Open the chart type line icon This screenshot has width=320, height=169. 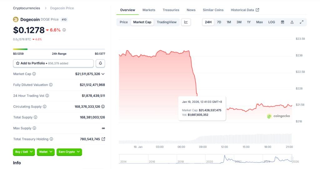click(186, 22)
